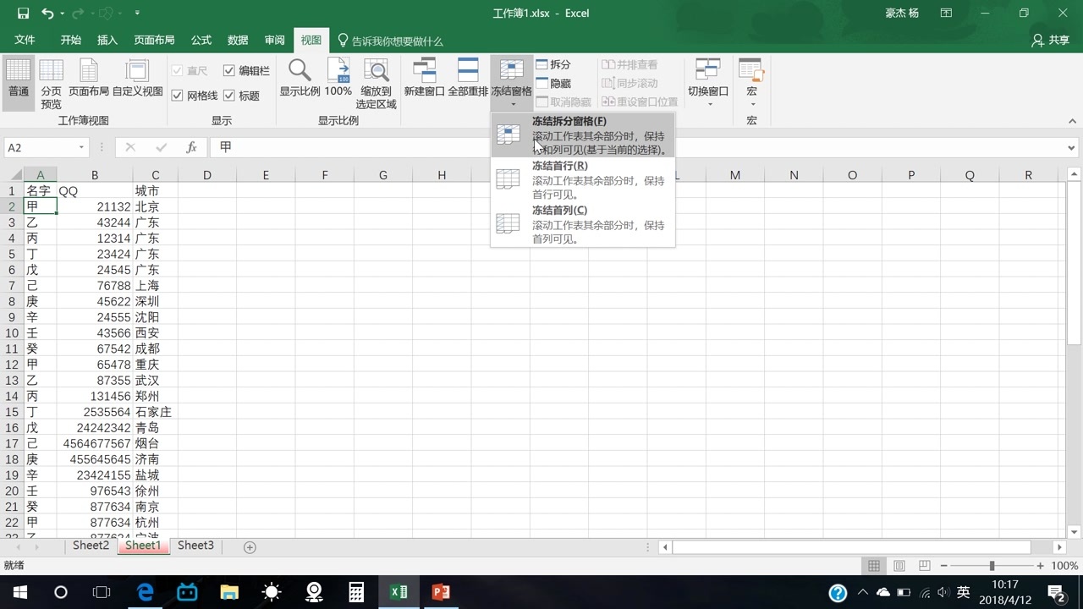Screen dimensions: 1083x609
Task: Open Customize Quick Access Toolbar dropdown
Action: click(137, 13)
